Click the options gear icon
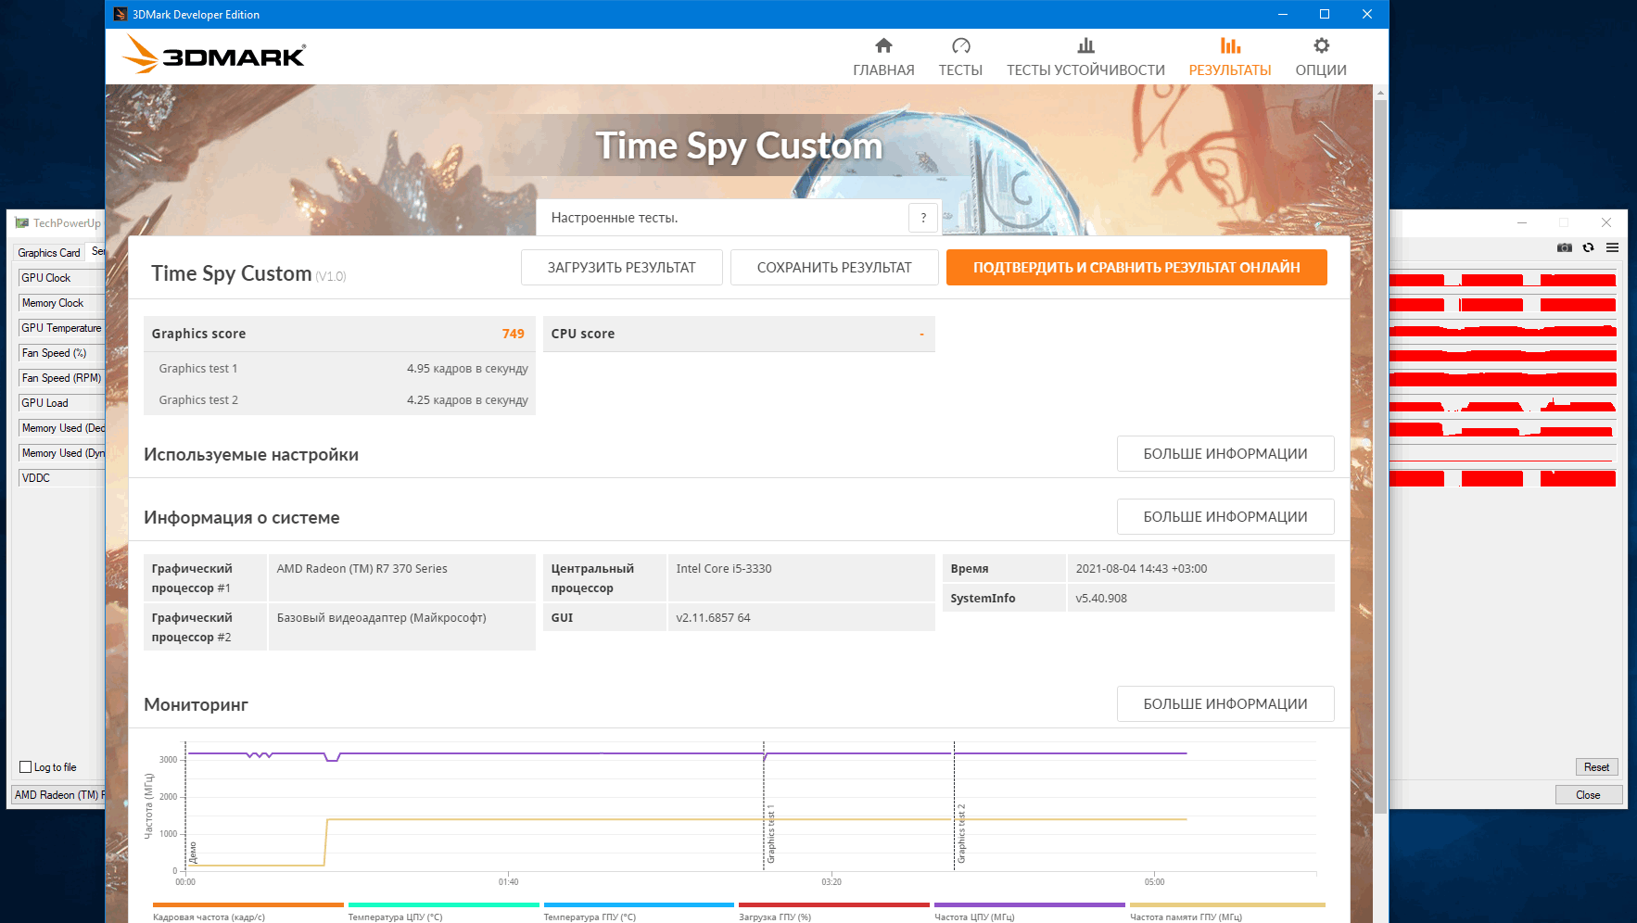The width and height of the screenshot is (1637, 923). point(1321,45)
